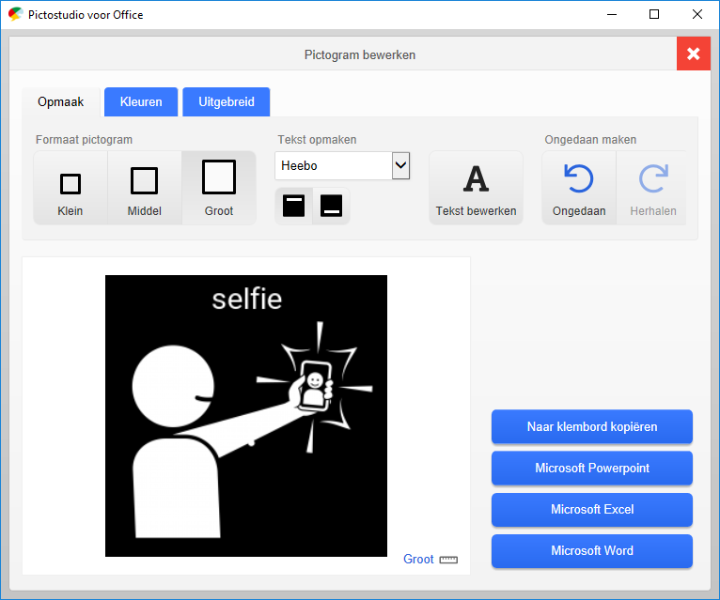
Task: Undo with the Ongedaan button
Action: coord(579,188)
